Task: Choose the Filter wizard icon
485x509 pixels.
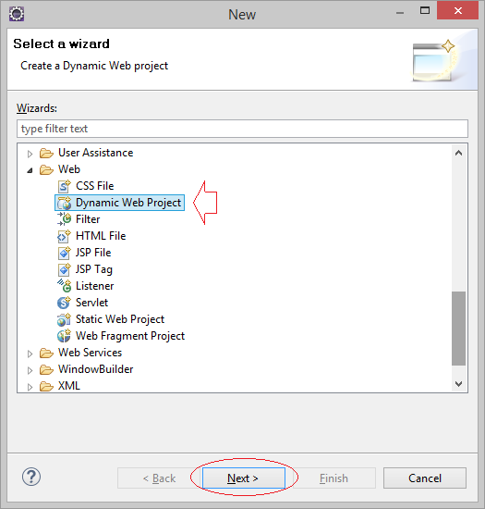Action: tap(64, 219)
